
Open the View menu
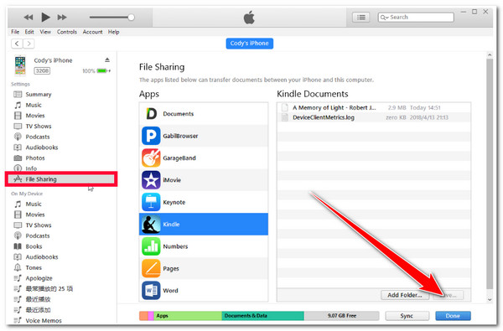pos(45,32)
